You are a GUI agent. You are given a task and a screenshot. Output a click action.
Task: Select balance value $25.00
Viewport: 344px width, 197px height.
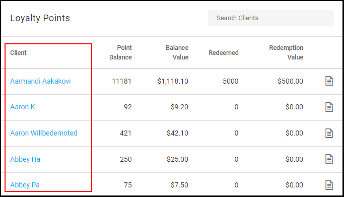[x=177, y=159]
